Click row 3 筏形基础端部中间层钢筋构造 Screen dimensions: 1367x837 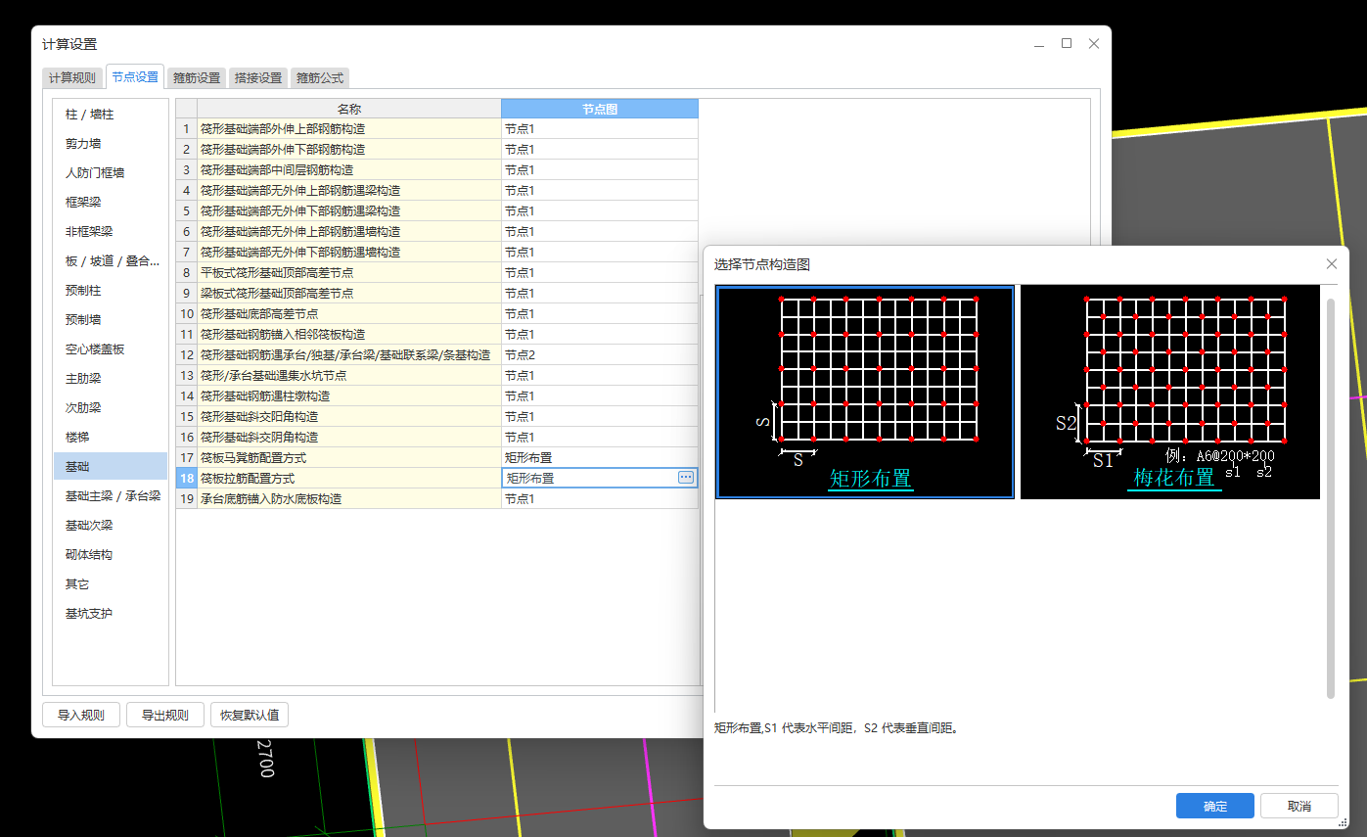[349, 170]
